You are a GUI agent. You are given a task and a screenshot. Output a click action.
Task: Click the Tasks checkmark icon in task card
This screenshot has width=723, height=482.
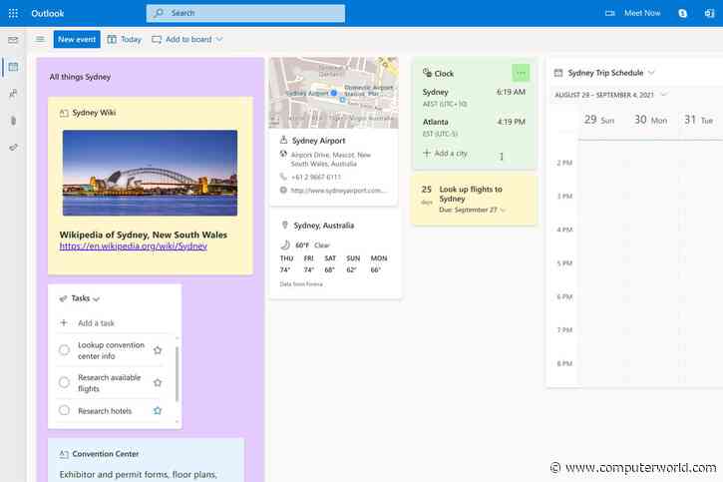pyautogui.click(x=63, y=298)
